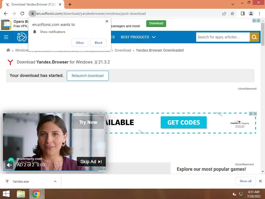Open network status tray icon
The image size is (265, 199).
click(x=241, y=194)
